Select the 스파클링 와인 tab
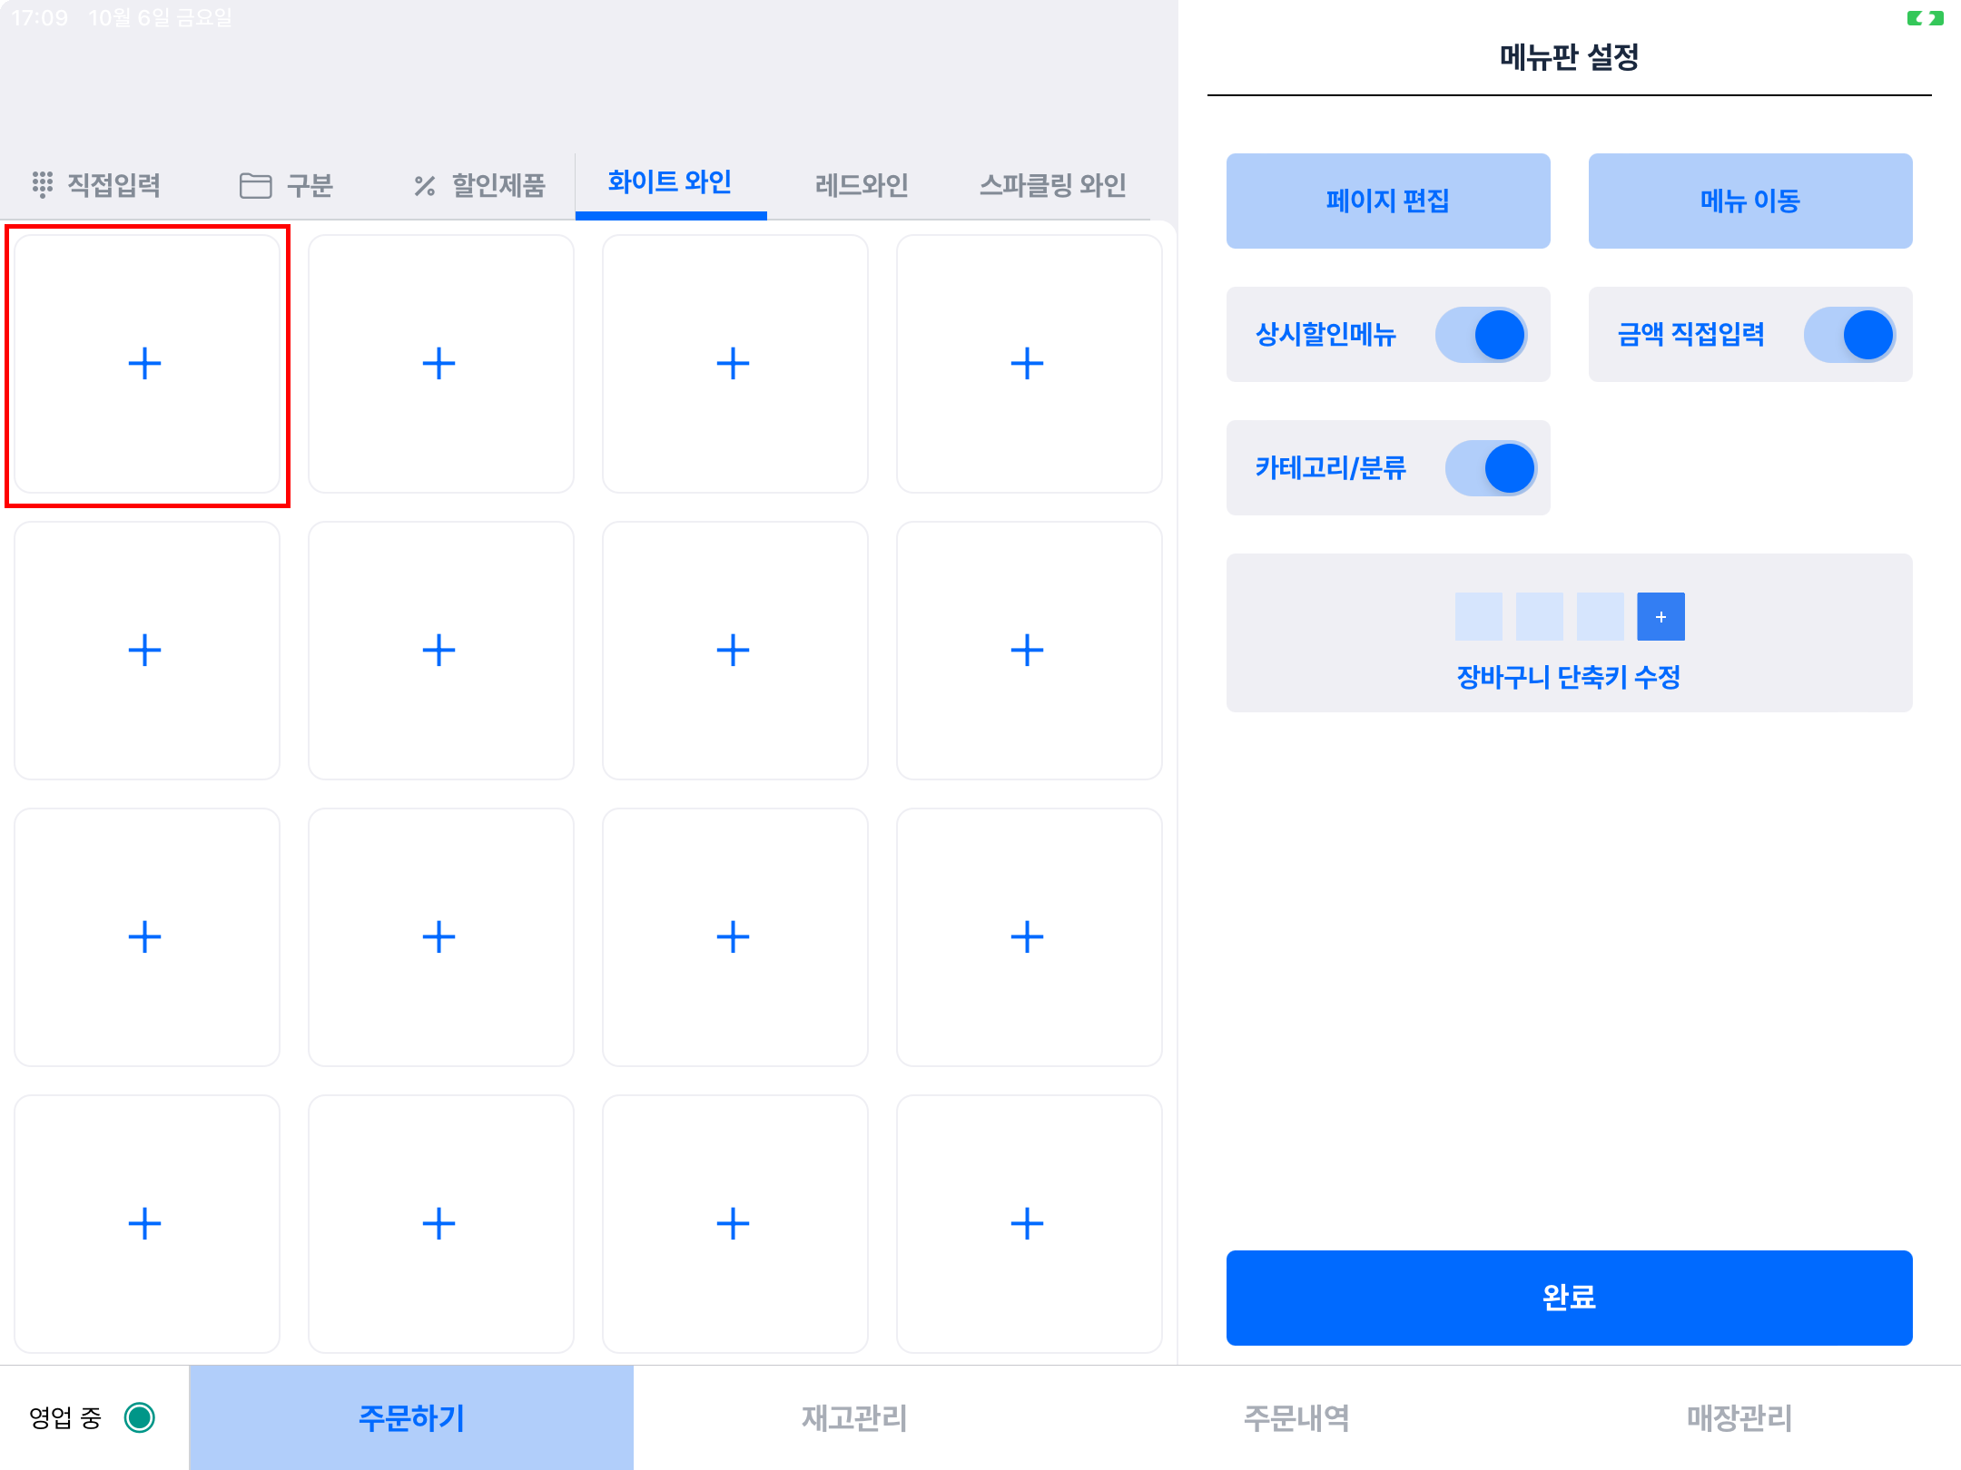 (1052, 185)
